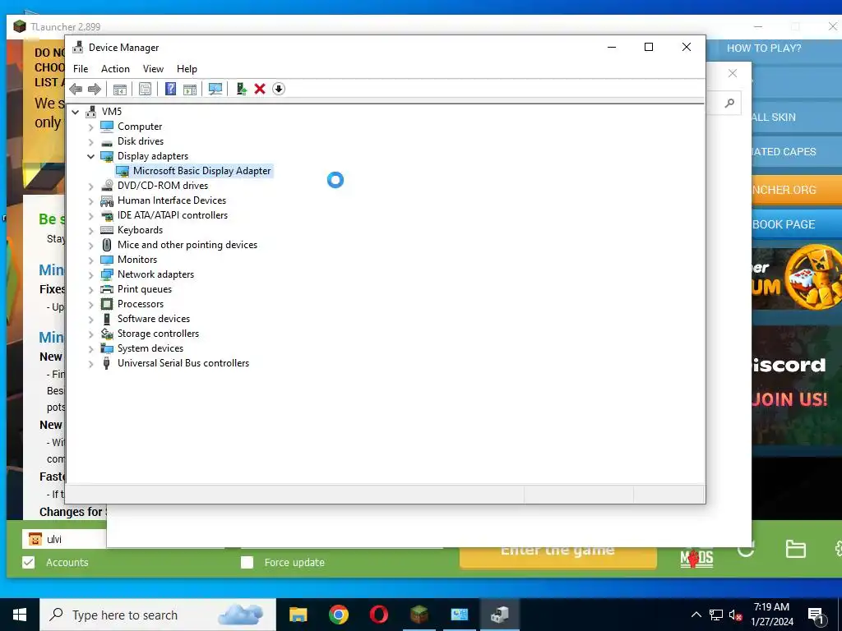Open the View menu
This screenshot has width=842, height=631.
click(153, 69)
